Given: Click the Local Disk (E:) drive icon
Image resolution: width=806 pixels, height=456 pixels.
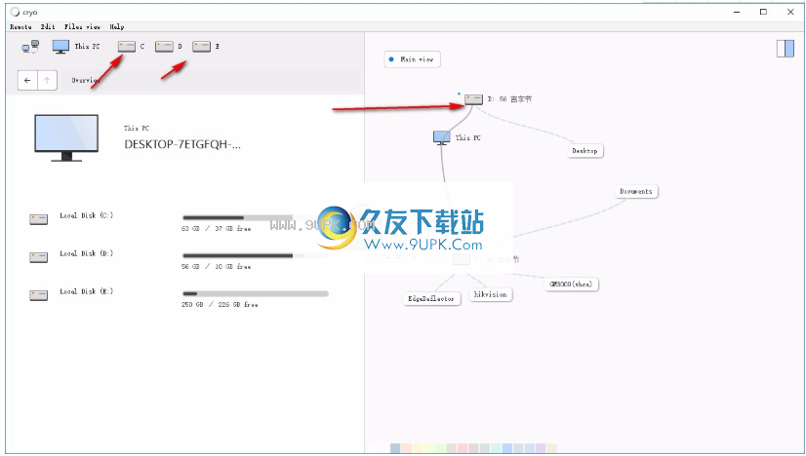Looking at the screenshot, I should (39, 295).
